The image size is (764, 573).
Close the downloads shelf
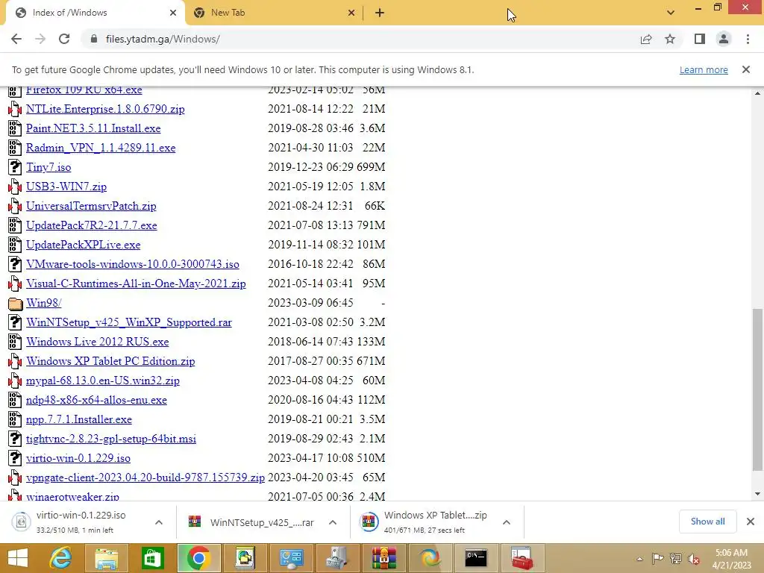tap(751, 522)
